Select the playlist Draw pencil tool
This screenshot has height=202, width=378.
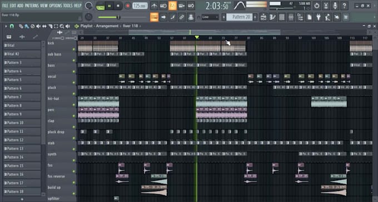tap(21, 26)
